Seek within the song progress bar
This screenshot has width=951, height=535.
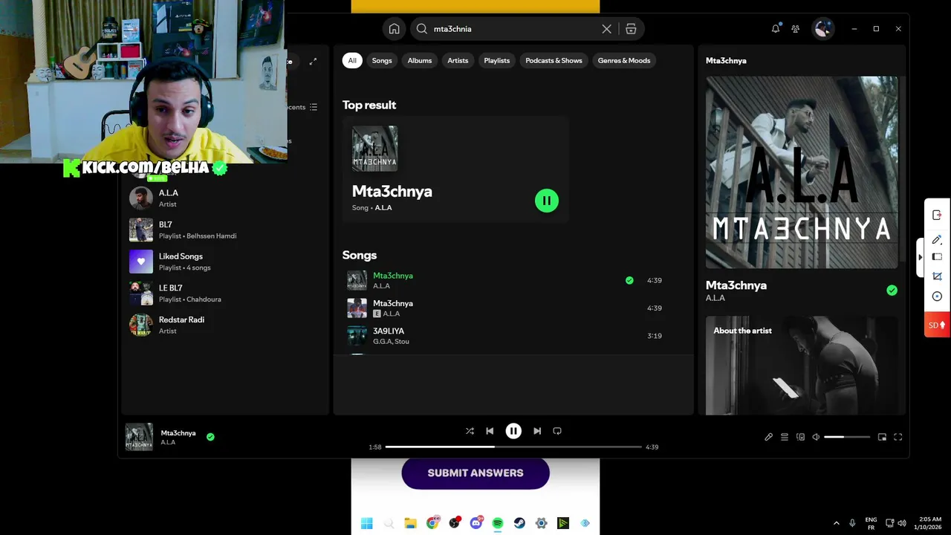(513, 447)
